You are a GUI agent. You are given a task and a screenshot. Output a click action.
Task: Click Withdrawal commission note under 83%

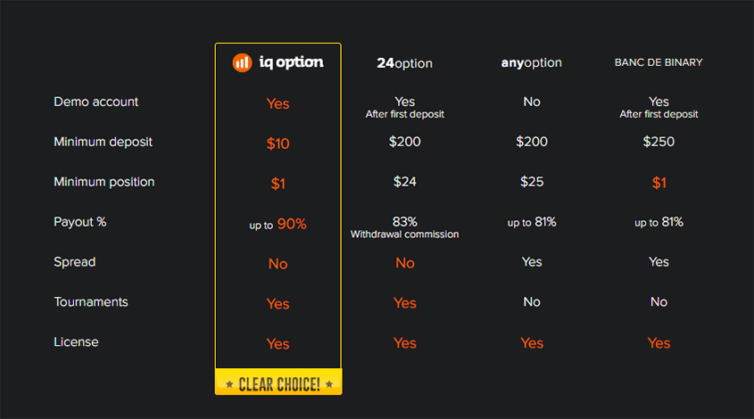pyautogui.click(x=404, y=234)
